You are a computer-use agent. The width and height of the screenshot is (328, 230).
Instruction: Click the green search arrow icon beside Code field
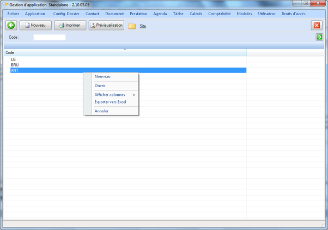coord(319,37)
